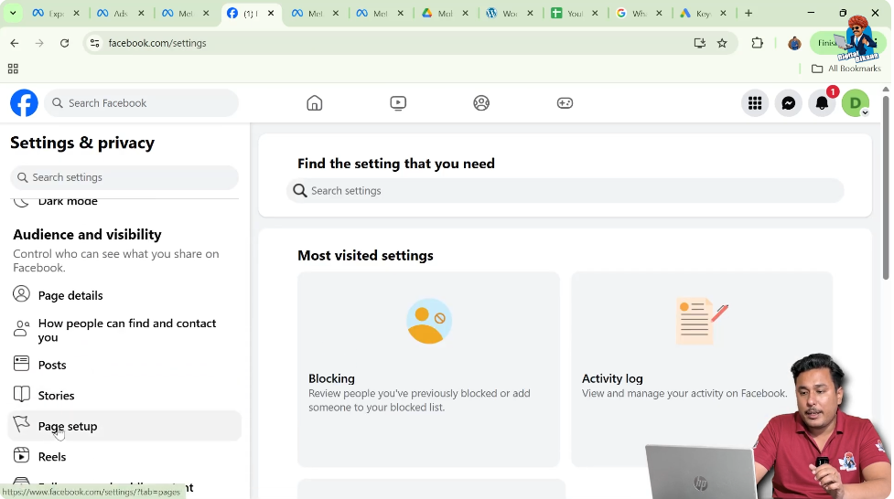Click the Stories book icon
The image size is (894, 499).
21,394
